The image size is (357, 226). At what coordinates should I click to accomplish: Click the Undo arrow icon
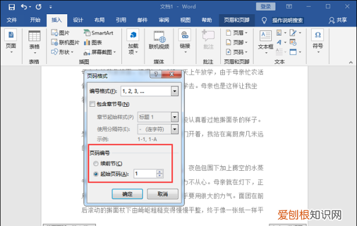coord(24,7)
